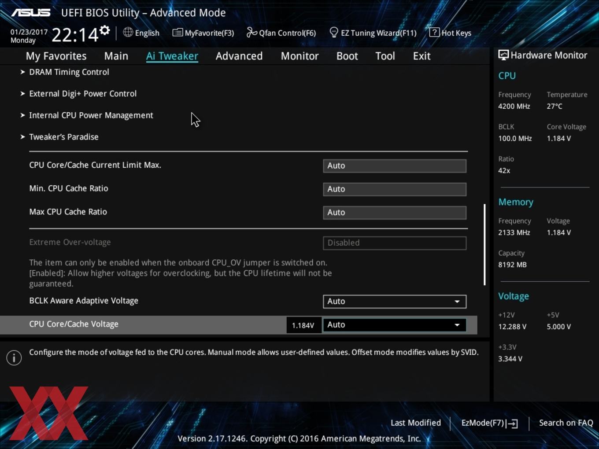Click the Memory section heading
599x449 pixels.
[516, 202]
